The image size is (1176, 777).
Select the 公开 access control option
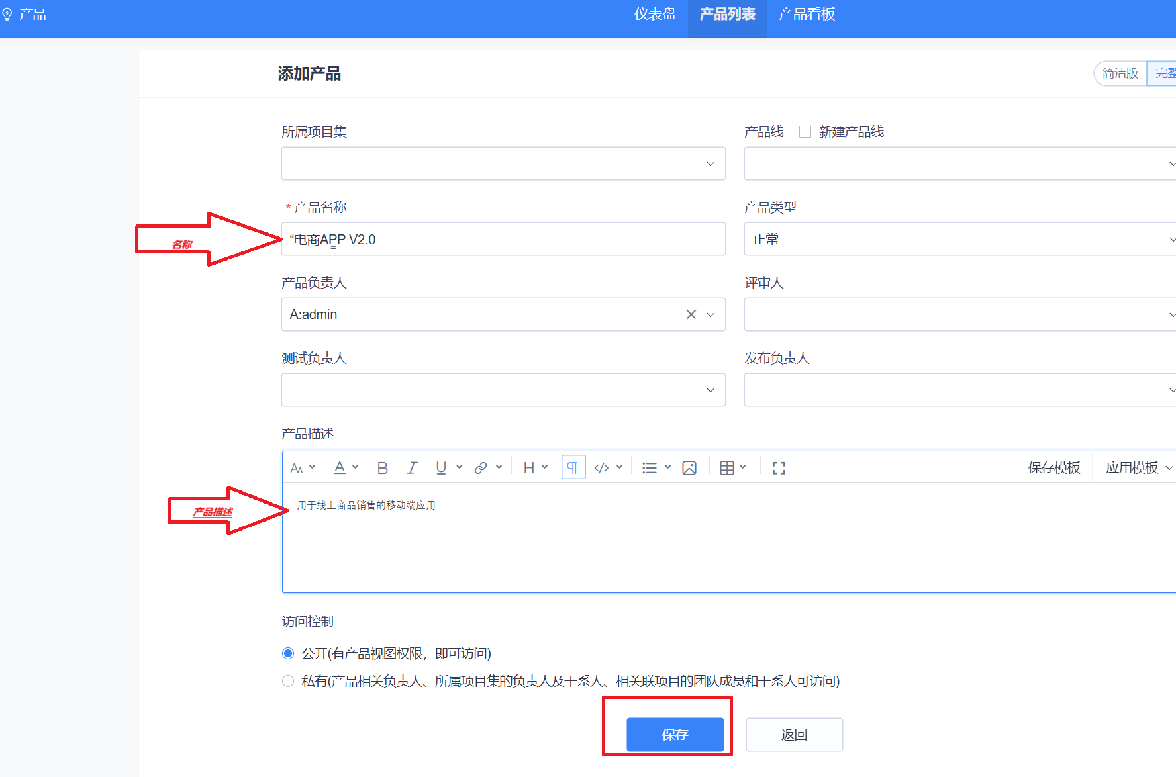point(288,653)
